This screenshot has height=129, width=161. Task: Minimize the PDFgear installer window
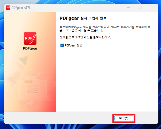point(129,8)
